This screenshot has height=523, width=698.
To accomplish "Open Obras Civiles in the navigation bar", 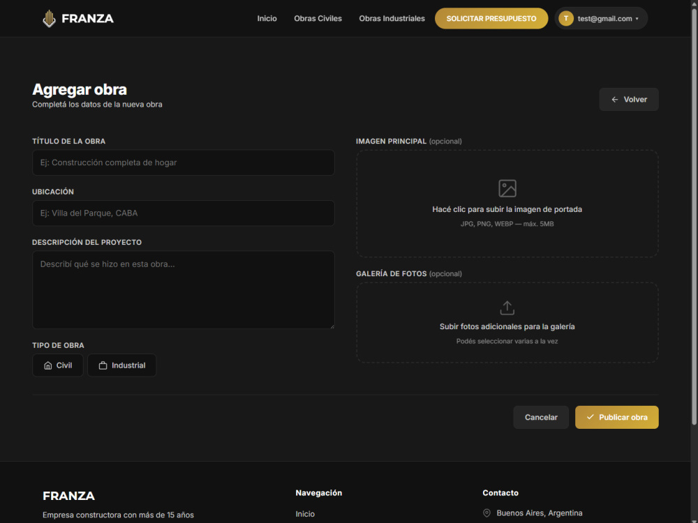I will [318, 19].
